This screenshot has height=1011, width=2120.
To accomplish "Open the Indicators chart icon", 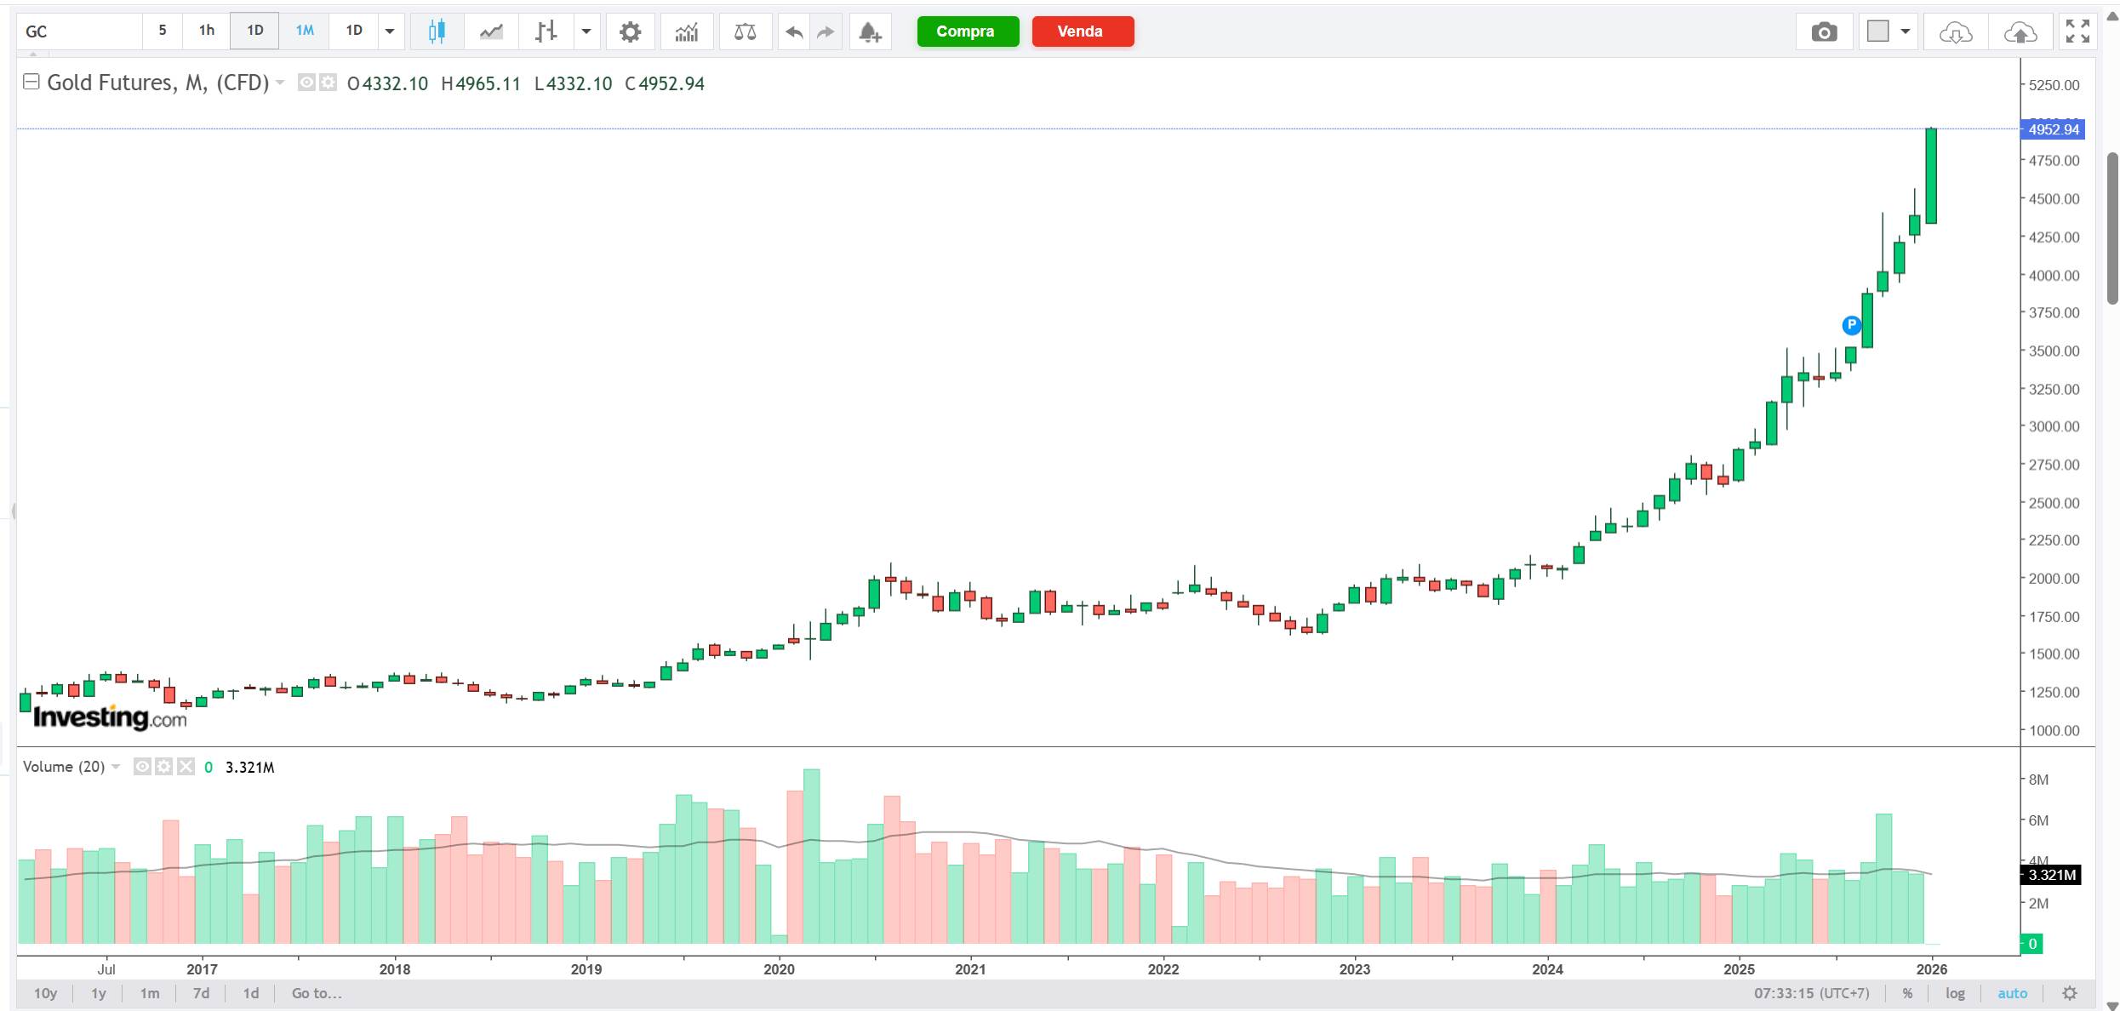I will pos(686,31).
